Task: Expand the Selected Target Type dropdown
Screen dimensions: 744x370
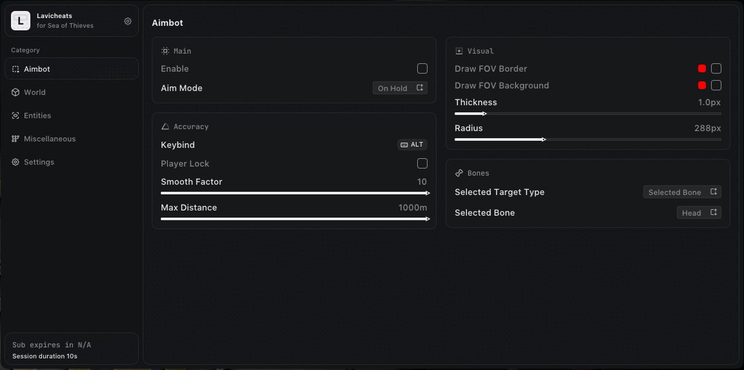Action: 682,192
